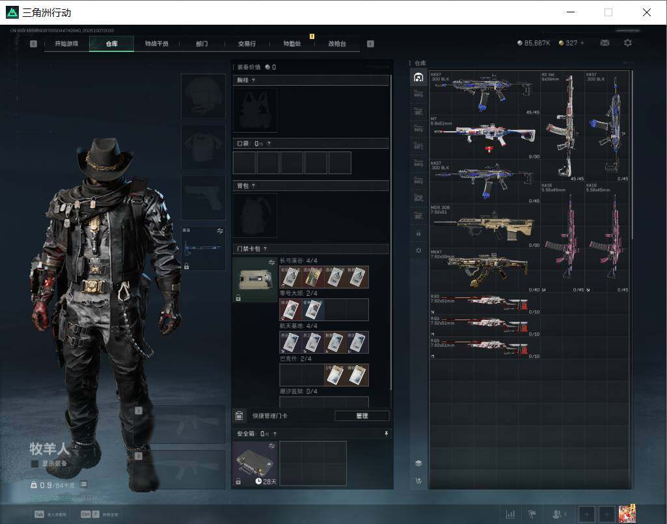Open the 交易行 tab
Screen dimensions: 667x524
coord(247,44)
